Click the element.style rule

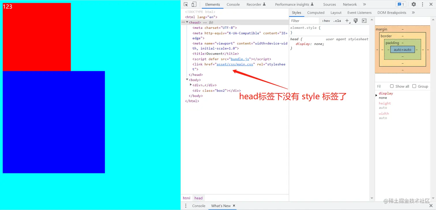coord(305,28)
